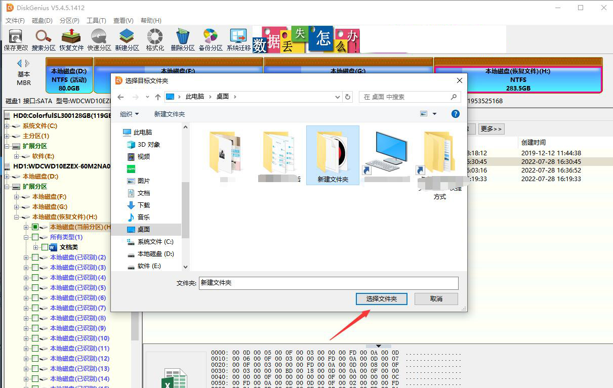Open 系统文件 (C:) in dialog sidebar

(150, 241)
